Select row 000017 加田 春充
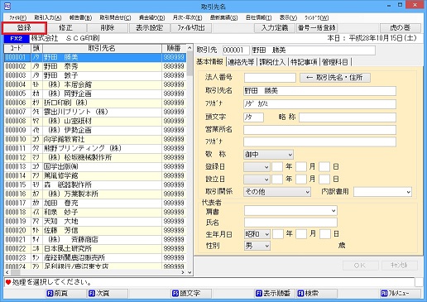This screenshot has width=427, height=302. [x=95, y=204]
